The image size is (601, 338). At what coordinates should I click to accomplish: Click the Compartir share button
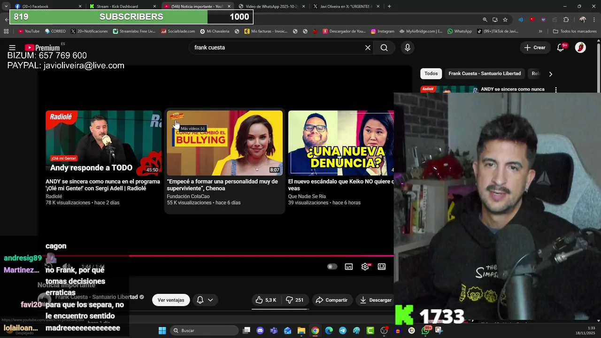pyautogui.click(x=332, y=300)
